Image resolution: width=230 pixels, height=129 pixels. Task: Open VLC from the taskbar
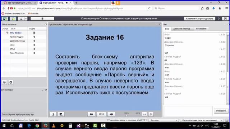[x=54, y=125]
